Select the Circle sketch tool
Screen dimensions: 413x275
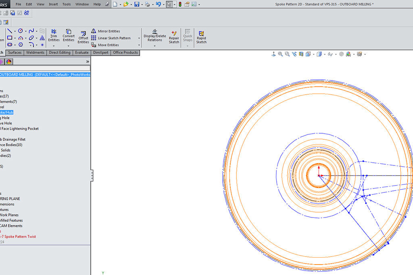pos(21,31)
